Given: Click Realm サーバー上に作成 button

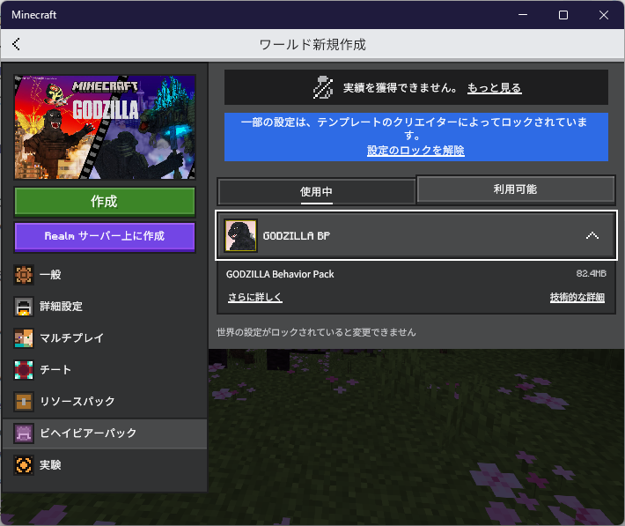Looking at the screenshot, I should point(105,236).
